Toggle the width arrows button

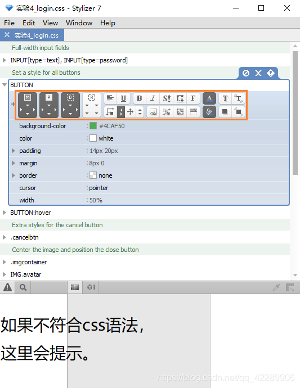121,112
